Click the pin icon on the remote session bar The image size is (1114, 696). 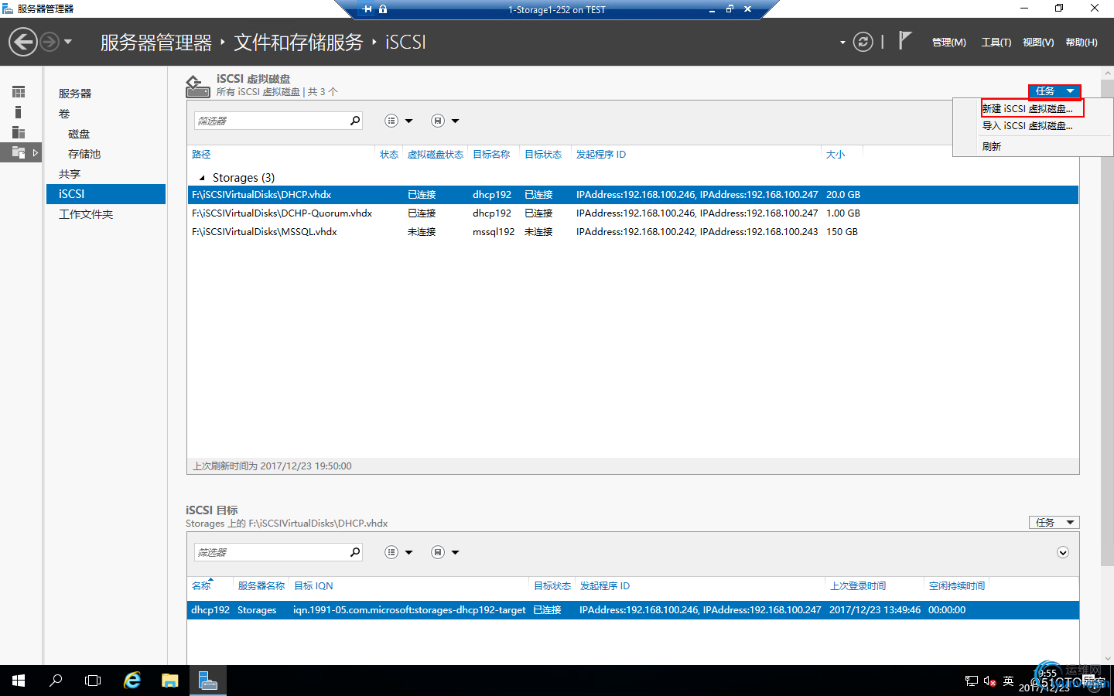[367, 9]
